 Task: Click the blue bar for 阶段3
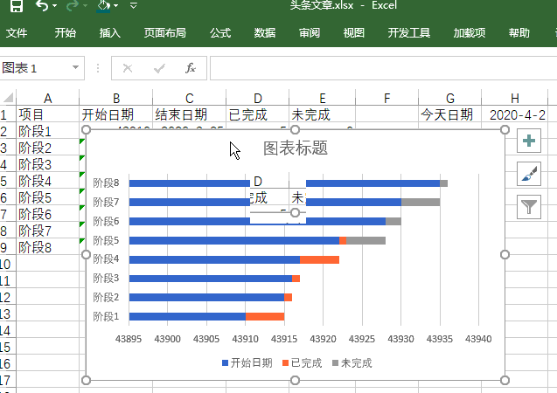click(211, 279)
